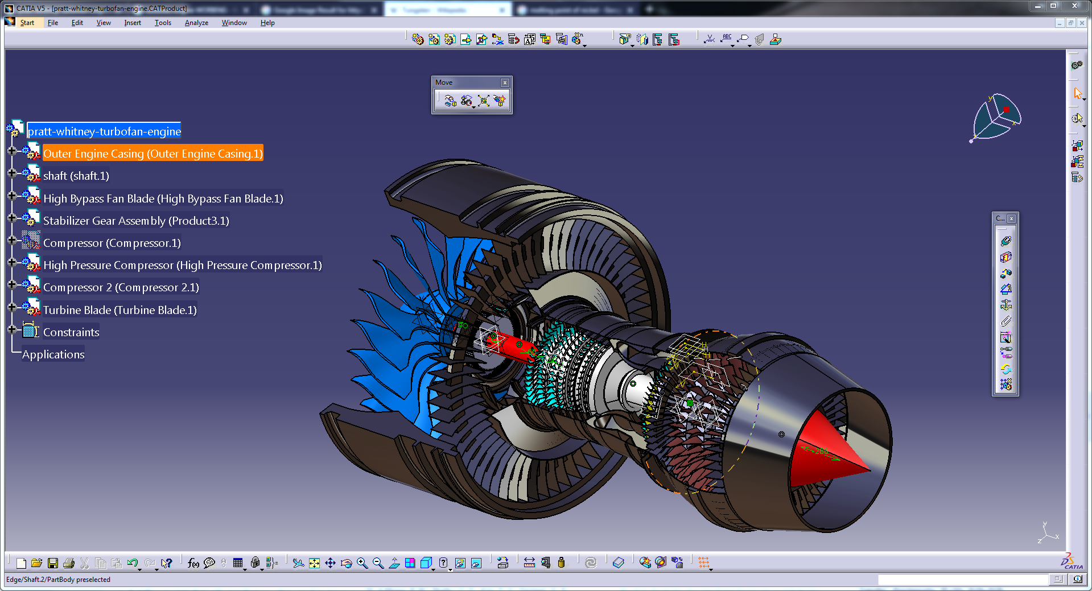Click the Coincidence Constraint icon

1006,241
